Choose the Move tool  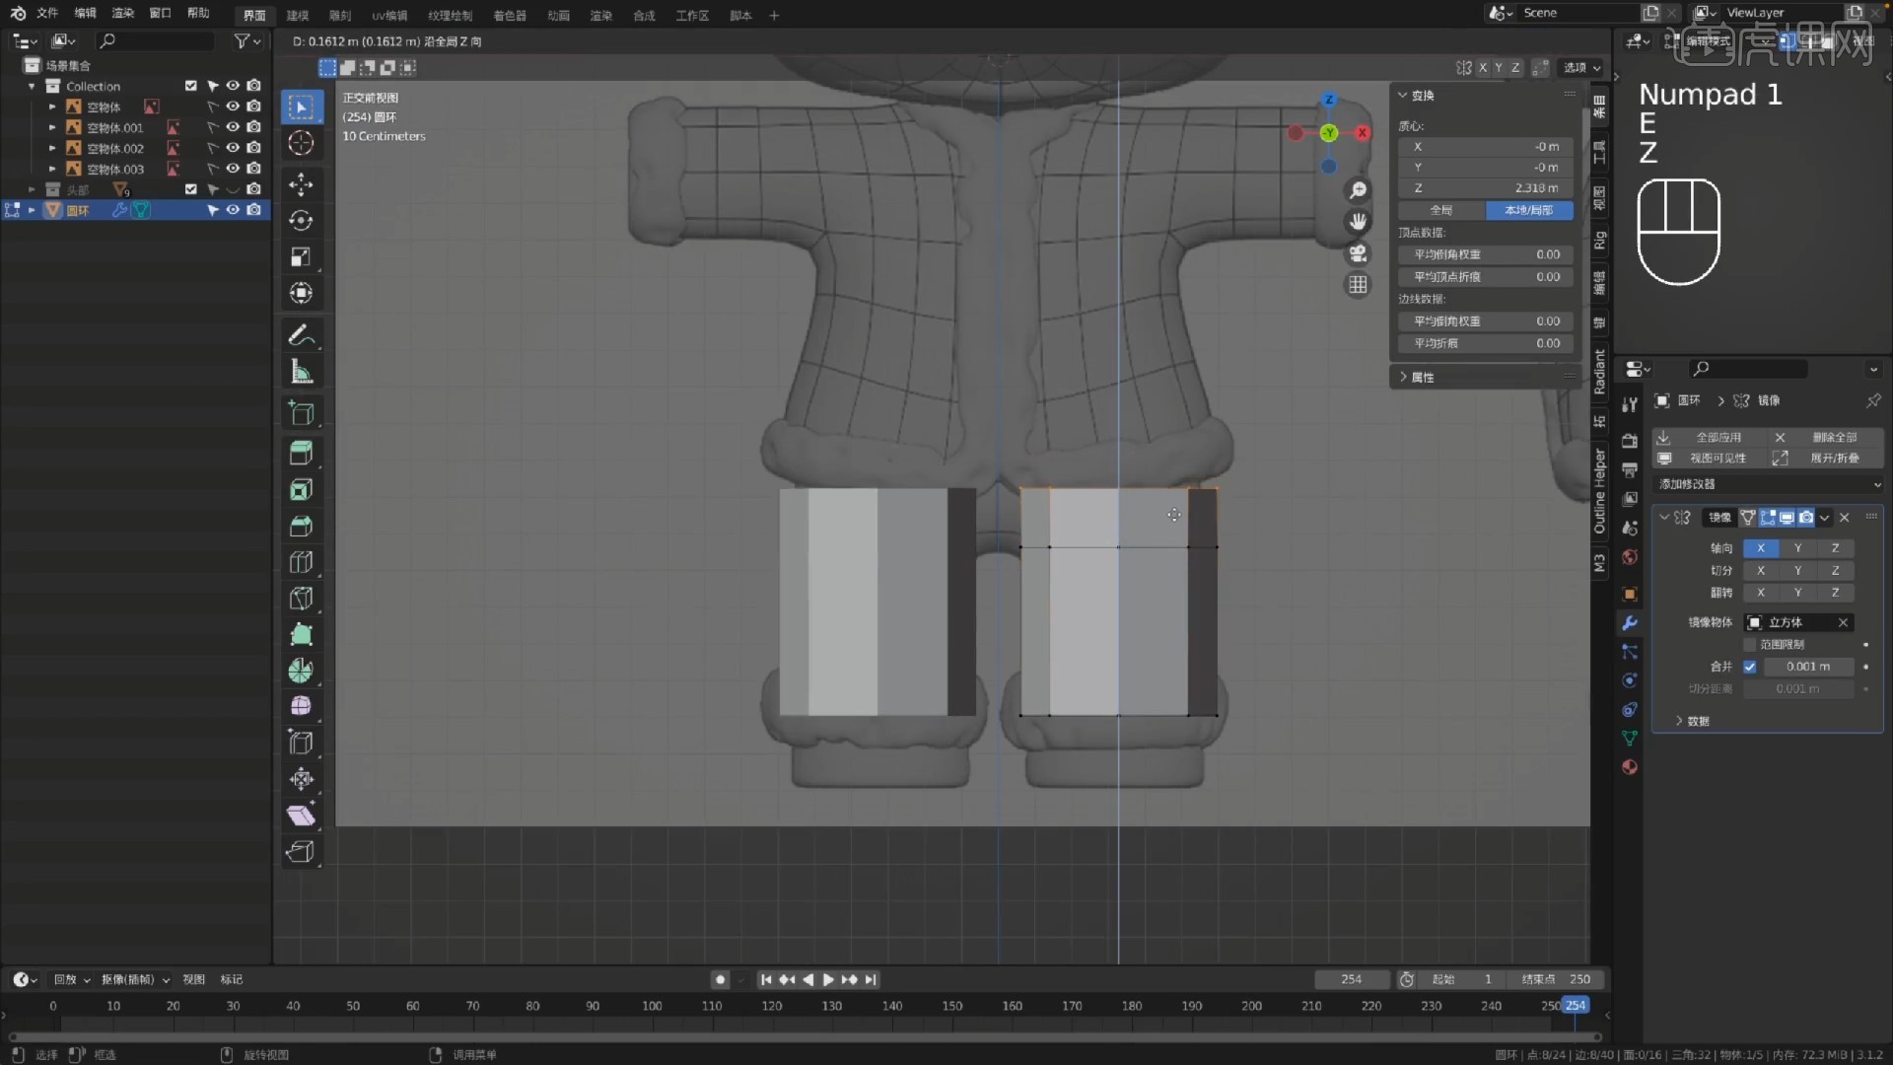tap(302, 184)
